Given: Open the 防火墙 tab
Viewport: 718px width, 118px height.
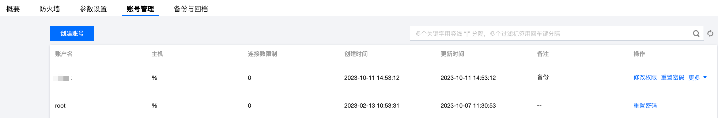Looking at the screenshot, I should pos(50,9).
